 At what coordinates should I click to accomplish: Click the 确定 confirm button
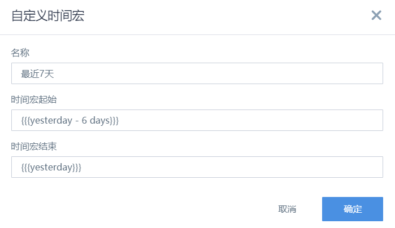click(353, 209)
